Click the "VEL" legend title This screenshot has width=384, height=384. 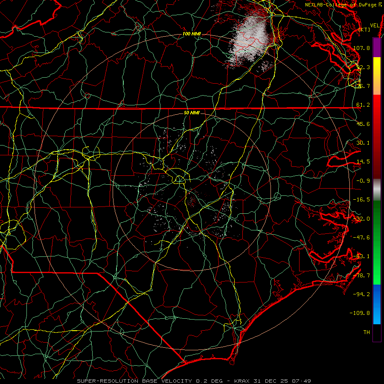[375, 26]
